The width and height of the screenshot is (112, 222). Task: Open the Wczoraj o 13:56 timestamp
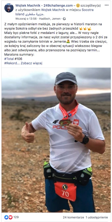(x=26, y=19)
